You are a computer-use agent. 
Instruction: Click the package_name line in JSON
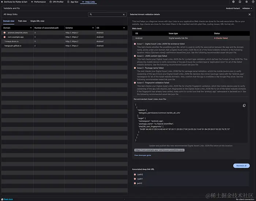(x=156, y=124)
